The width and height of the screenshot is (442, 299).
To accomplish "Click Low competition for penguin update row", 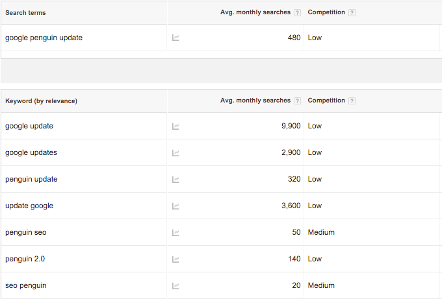I will point(315,179).
